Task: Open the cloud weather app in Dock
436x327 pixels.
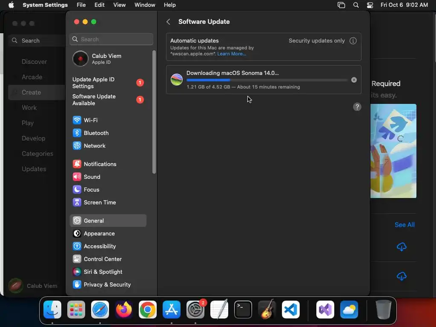Action: tap(349, 310)
